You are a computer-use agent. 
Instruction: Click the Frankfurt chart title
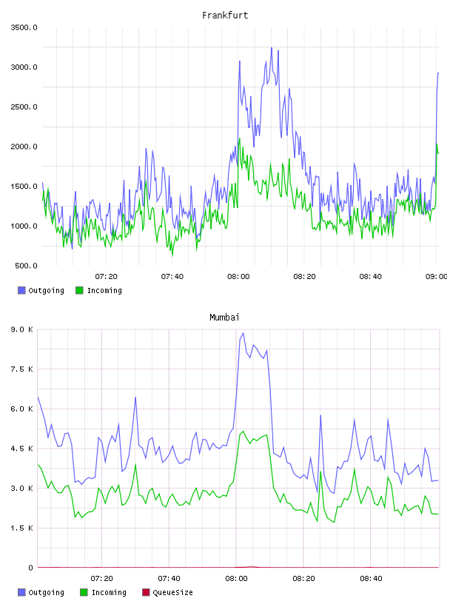225,16
